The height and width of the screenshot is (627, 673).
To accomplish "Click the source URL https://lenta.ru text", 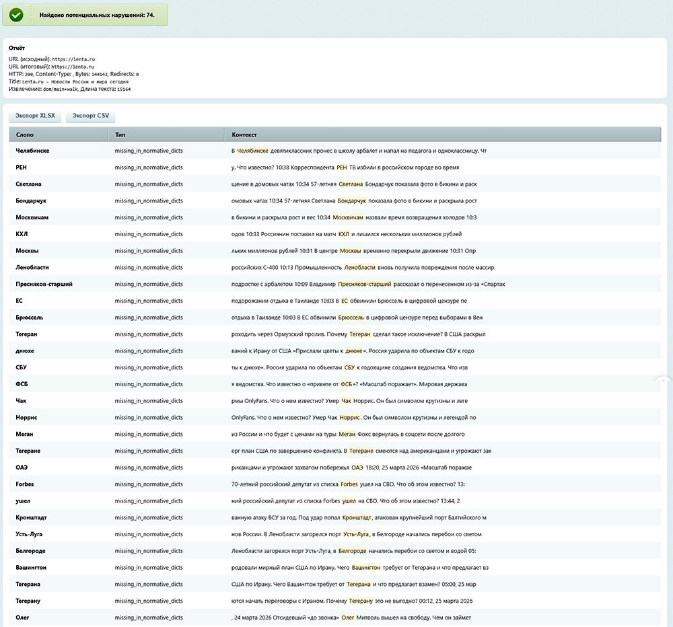I will [73, 59].
